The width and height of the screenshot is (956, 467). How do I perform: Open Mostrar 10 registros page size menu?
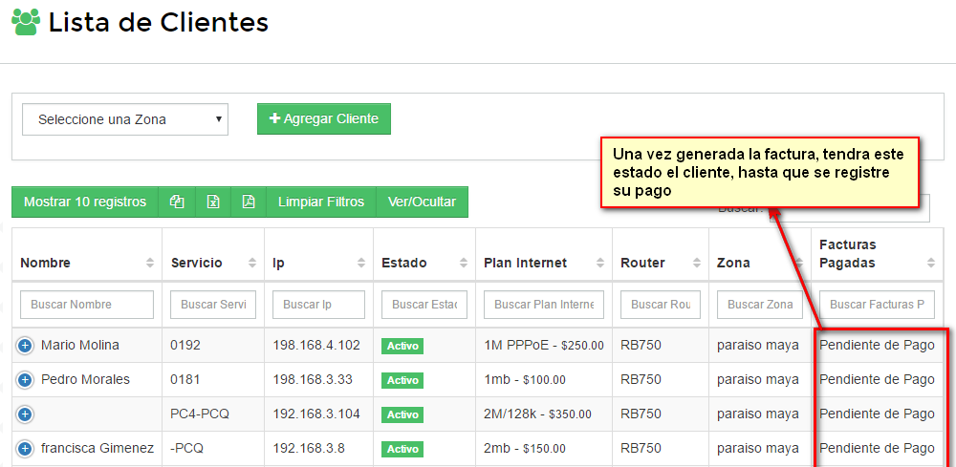(x=85, y=202)
